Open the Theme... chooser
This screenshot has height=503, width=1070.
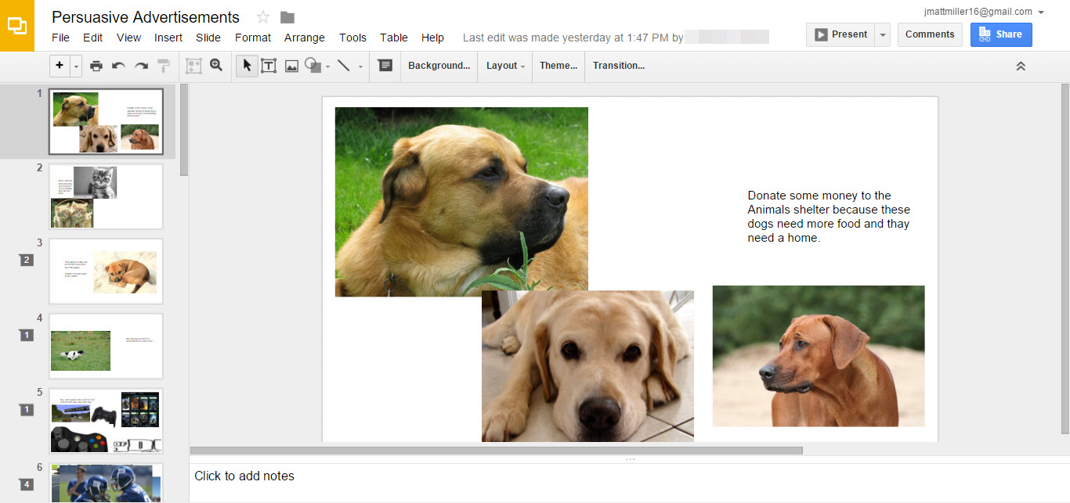click(x=558, y=66)
